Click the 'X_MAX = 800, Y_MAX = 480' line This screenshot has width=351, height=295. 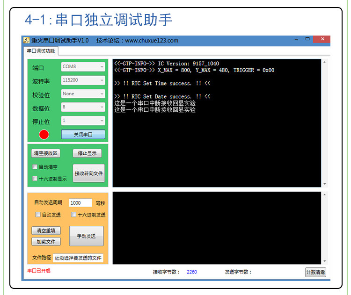coord(194,70)
